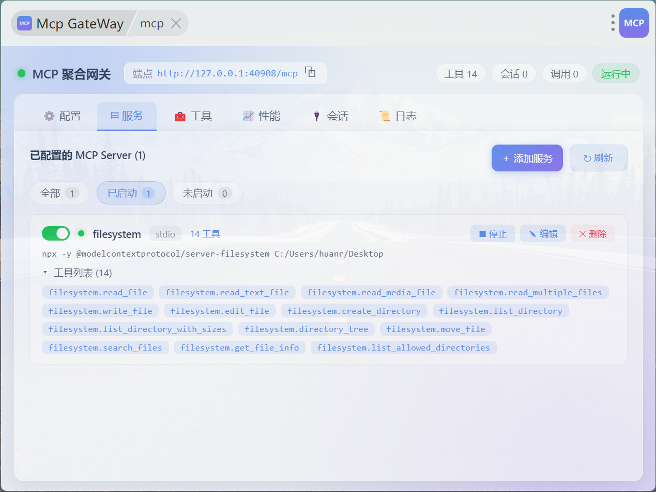Image resolution: width=656 pixels, height=492 pixels.
Task: Click the filesystem.list_allowed_directories tool chip
Action: (x=404, y=347)
